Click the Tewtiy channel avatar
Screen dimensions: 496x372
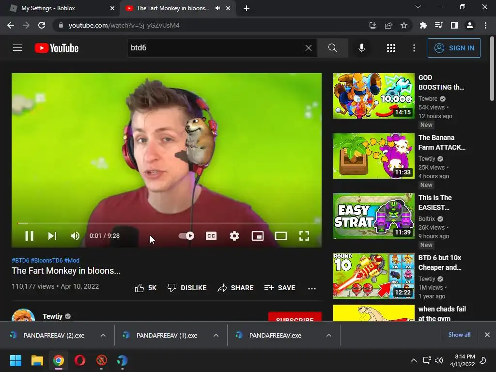[x=23, y=315]
